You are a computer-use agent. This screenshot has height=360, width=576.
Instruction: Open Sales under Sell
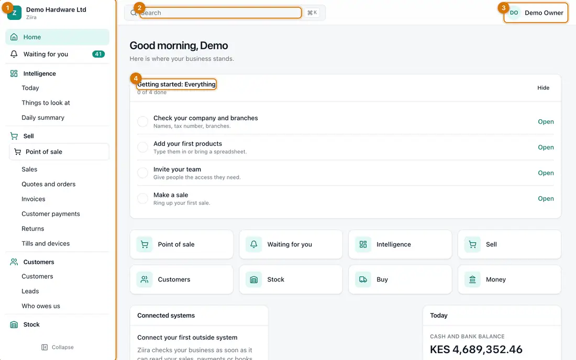point(29,170)
